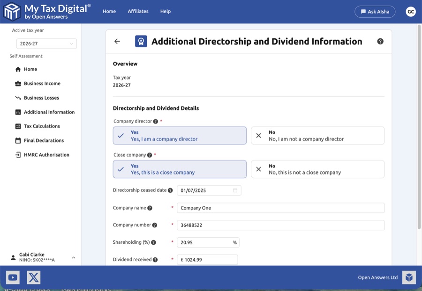
Task: Open the HMRC Authorisation sidebar link
Action: click(x=46, y=155)
